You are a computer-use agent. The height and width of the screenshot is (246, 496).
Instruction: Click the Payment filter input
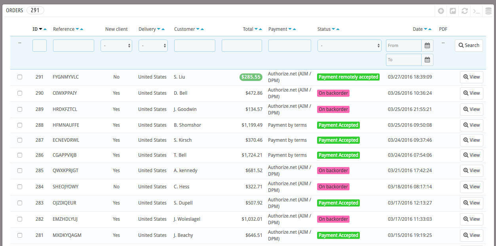pos(290,45)
